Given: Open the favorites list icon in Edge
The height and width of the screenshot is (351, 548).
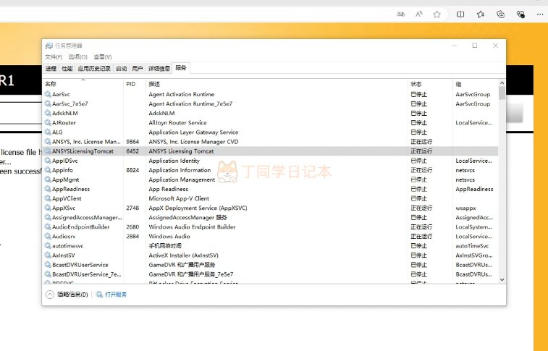Looking at the screenshot, I should (480, 14).
